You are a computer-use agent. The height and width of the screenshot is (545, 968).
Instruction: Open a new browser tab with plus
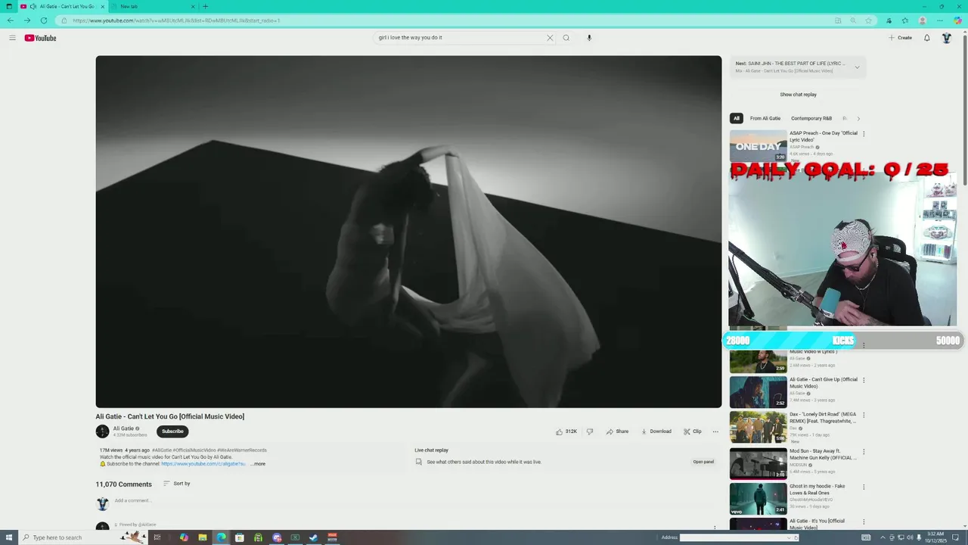pos(205,6)
